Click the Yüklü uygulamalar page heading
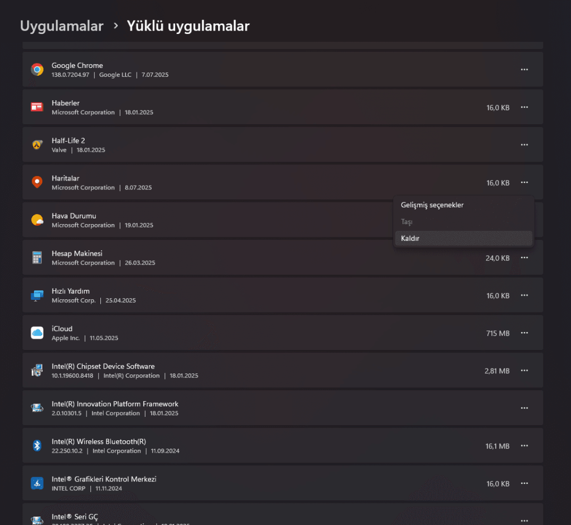The width and height of the screenshot is (571, 525). [188, 26]
